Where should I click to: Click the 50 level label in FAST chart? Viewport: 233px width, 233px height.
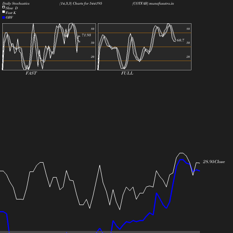click(93, 43)
